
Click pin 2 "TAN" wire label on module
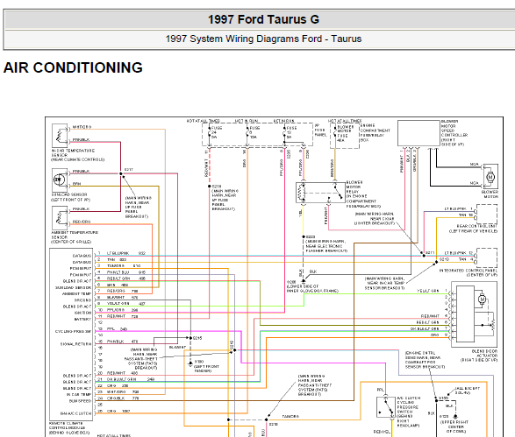click(x=111, y=259)
